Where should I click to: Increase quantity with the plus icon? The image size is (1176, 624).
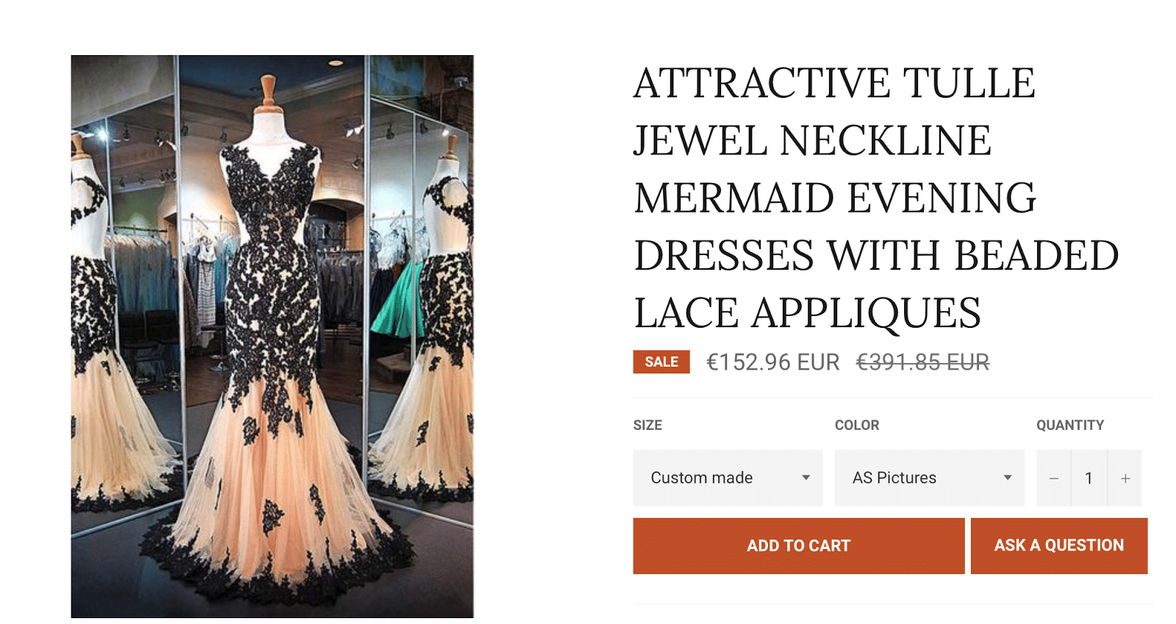click(x=1125, y=478)
